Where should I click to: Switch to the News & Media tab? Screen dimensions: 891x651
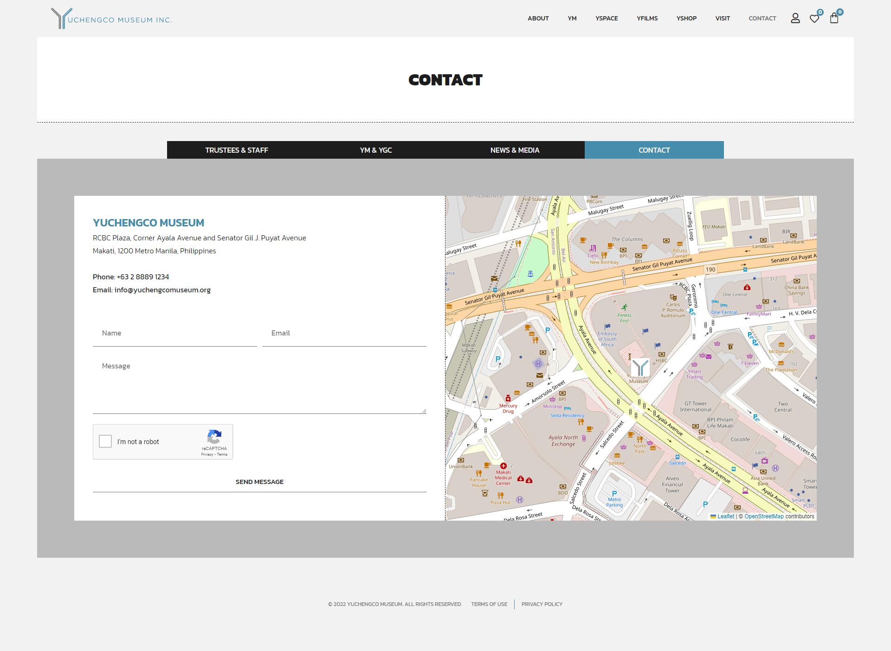coord(515,150)
